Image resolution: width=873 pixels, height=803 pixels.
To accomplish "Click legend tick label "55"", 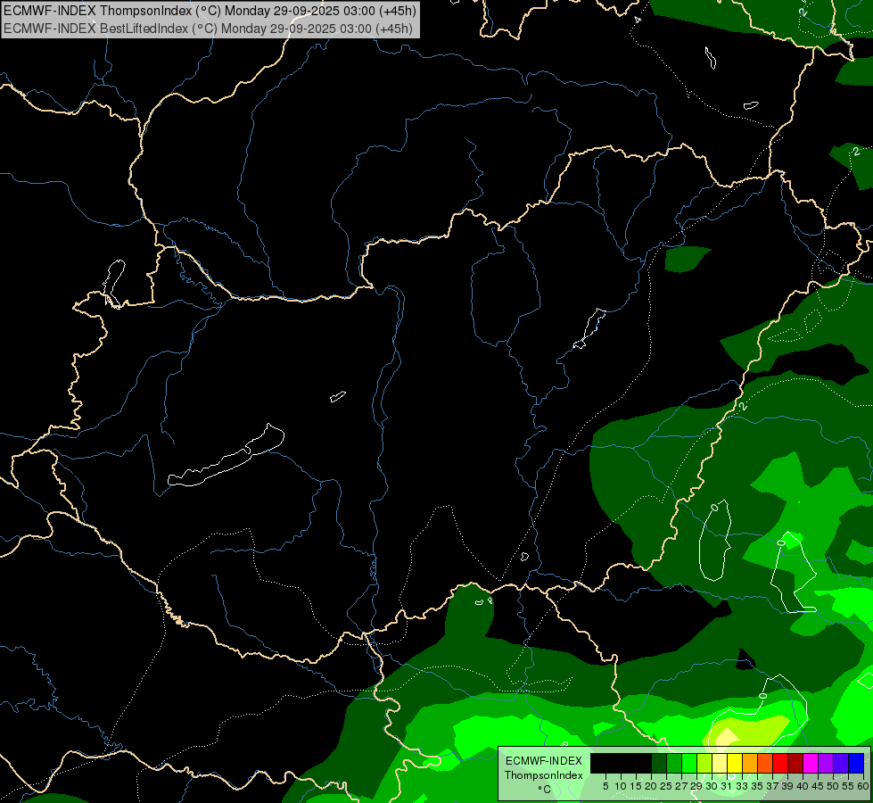I will pos(847,786).
